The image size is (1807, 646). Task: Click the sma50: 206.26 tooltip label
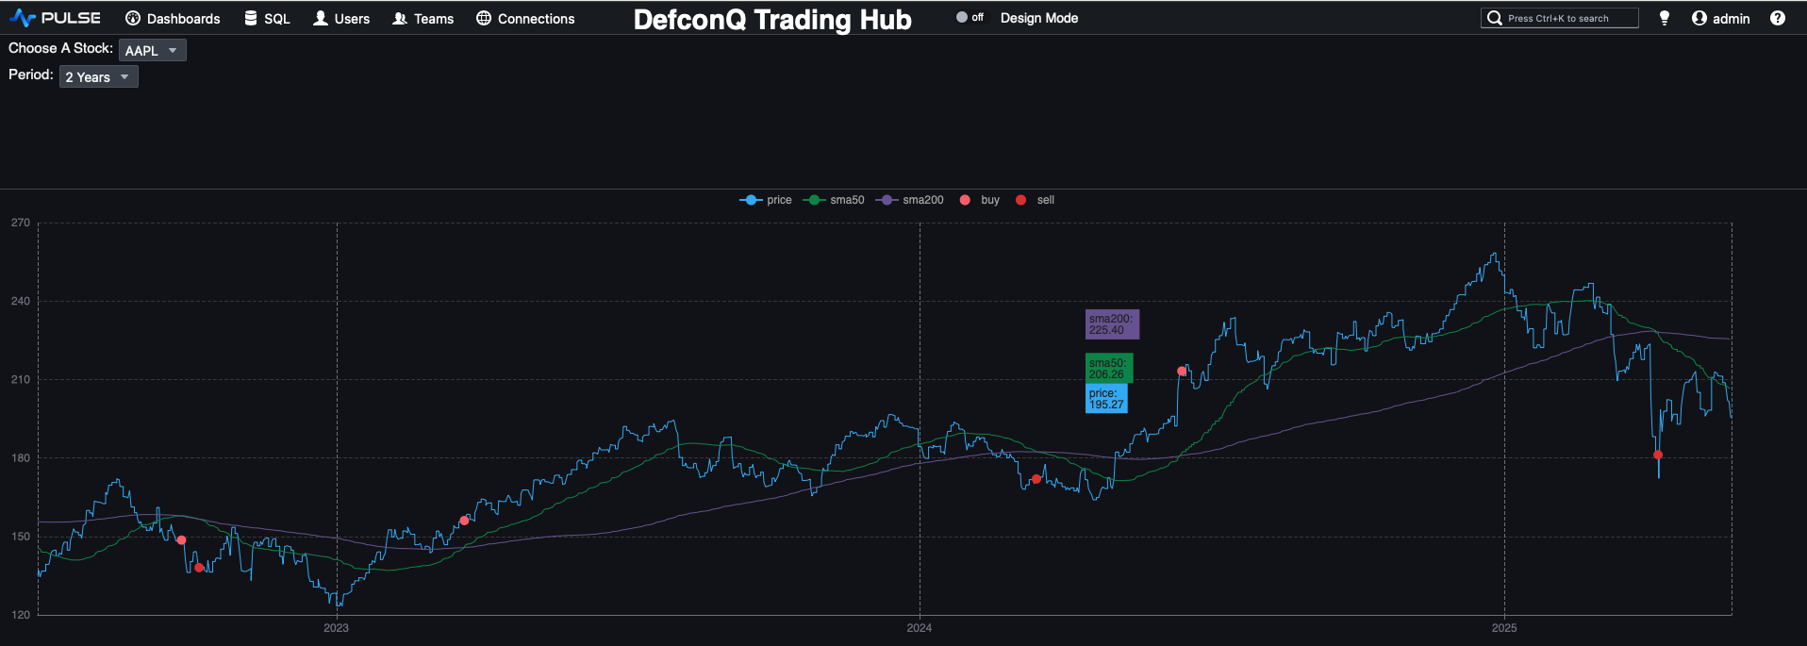tap(1109, 369)
